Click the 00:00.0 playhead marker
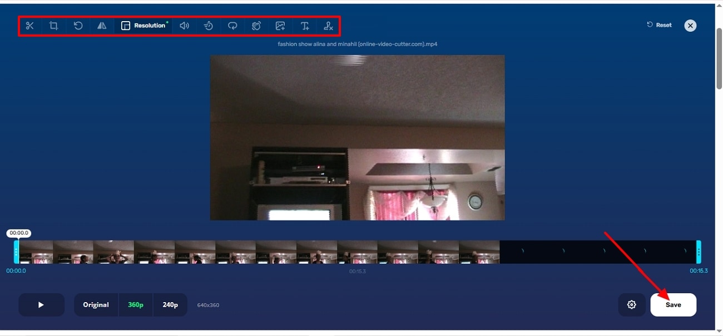The height and width of the screenshot is (336, 723). pyautogui.click(x=18, y=233)
